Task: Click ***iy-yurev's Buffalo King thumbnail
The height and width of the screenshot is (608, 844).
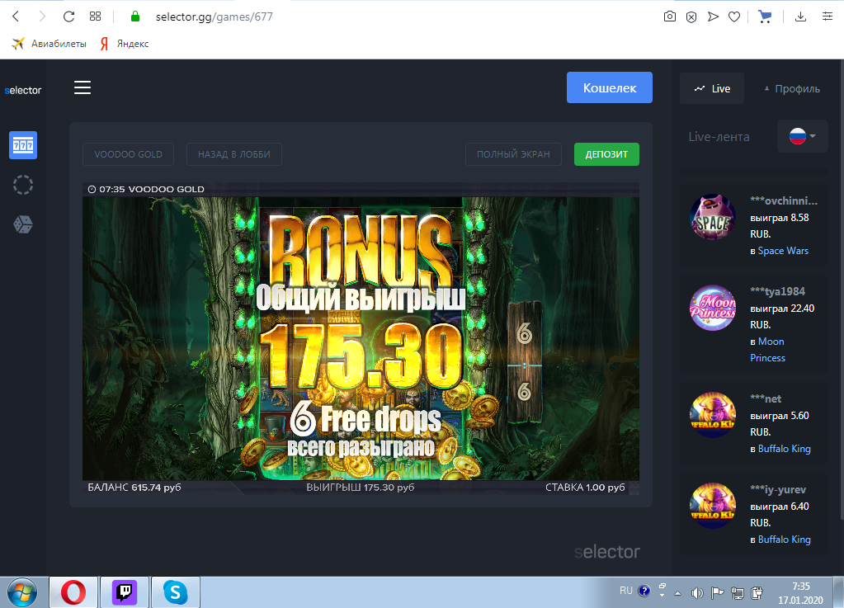Action: tap(713, 506)
